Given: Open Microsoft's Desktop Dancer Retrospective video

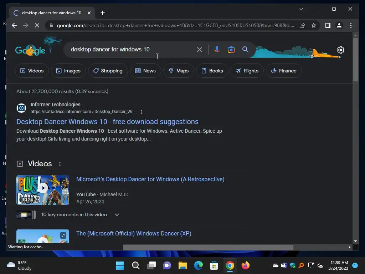Looking at the screenshot, I should 150,179.
